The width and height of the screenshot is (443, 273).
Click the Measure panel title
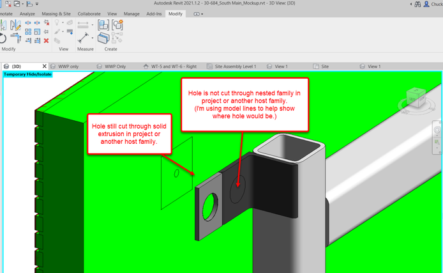[86, 49]
